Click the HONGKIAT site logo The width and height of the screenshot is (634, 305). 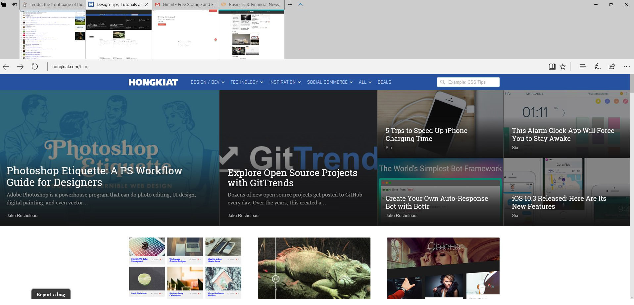point(153,82)
